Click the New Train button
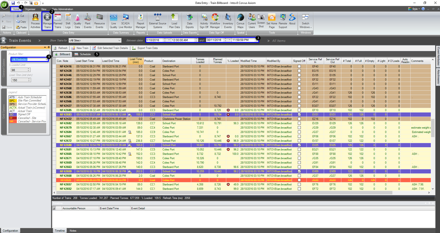 pos(80,48)
